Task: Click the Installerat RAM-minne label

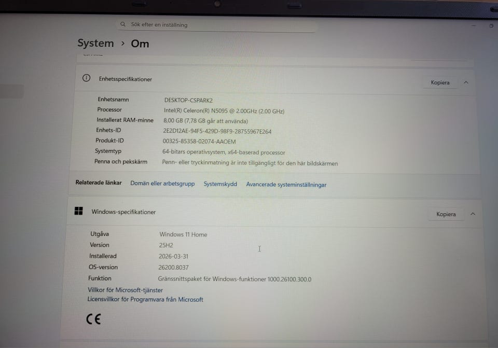Action: pyautogui.click(x=125, y=120)
